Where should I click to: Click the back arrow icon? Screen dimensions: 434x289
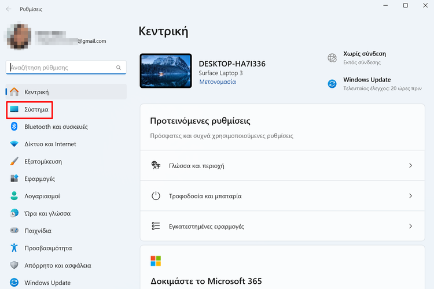pyautogui.click(x=9, y=9)
